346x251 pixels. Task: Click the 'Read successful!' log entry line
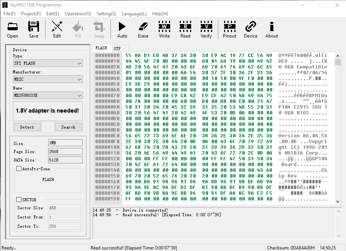pyautogui.click(x=157, y=215)
